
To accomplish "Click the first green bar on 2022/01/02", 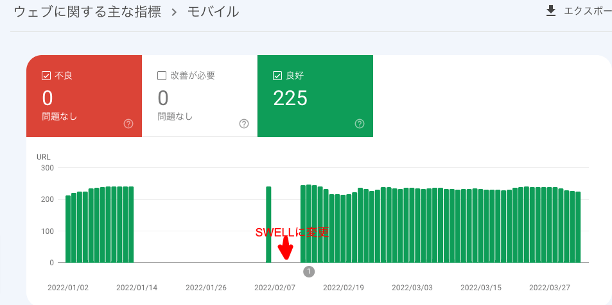I will point(68,229).
